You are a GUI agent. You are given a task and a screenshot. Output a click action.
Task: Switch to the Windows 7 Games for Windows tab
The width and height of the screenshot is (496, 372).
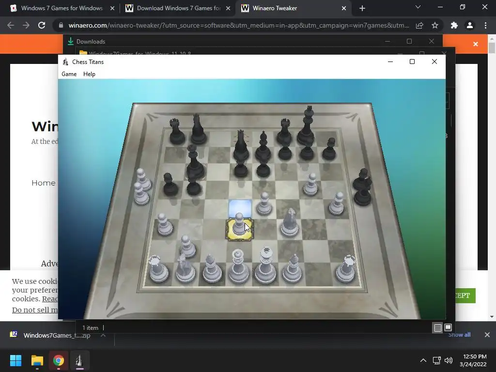tap(62, 8)
